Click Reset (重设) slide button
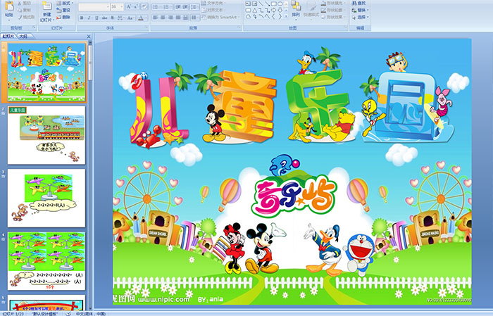The image size is (493, 316). pyautogui.click(x=63, y=10)
